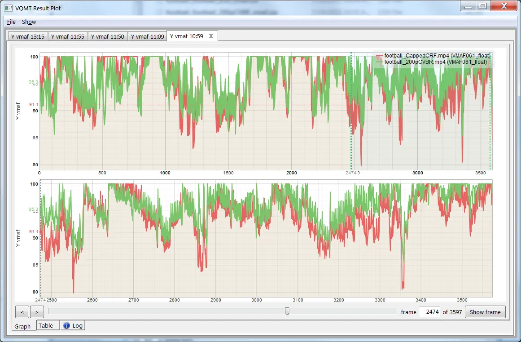Open the Log tab with info icon
Screen dimensions: 521x342
tap(73, 325)
